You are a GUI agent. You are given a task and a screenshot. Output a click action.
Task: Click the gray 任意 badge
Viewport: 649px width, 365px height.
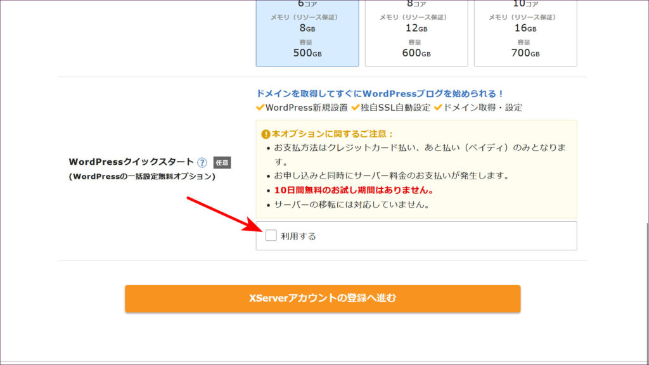pos(222,162)
